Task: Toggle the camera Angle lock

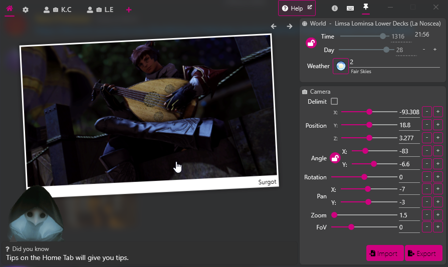Action: click(x=335, y=158)
